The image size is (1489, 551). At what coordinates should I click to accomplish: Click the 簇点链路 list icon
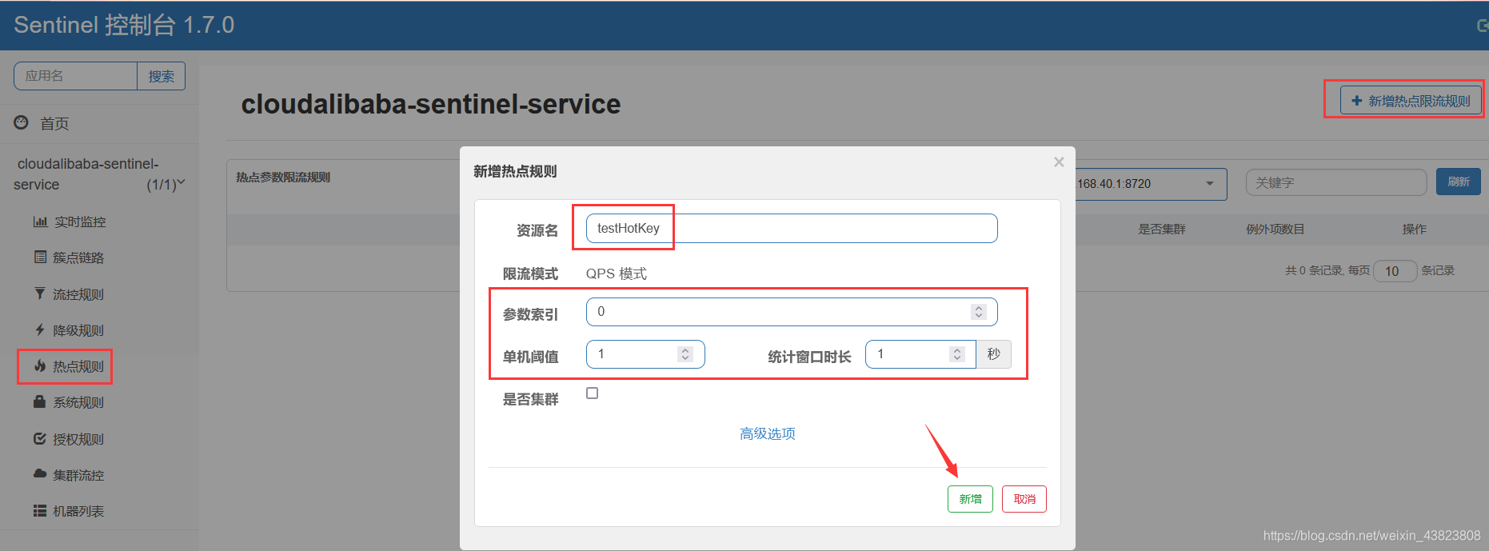[x=40, y=257]
